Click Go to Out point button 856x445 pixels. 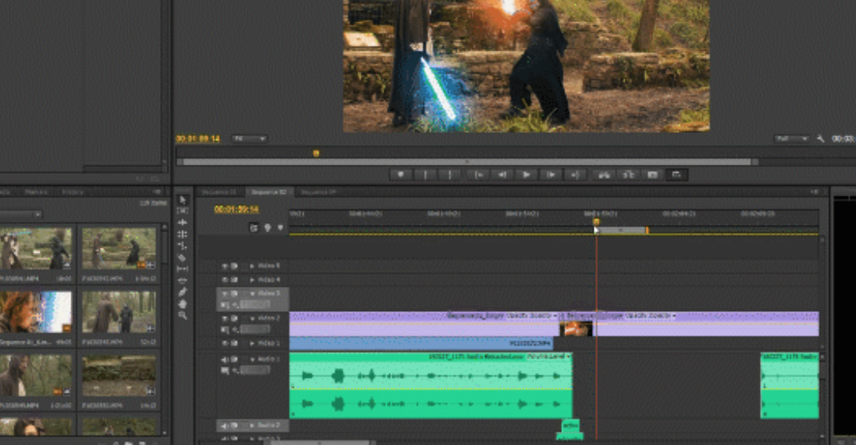coord(575,174)
